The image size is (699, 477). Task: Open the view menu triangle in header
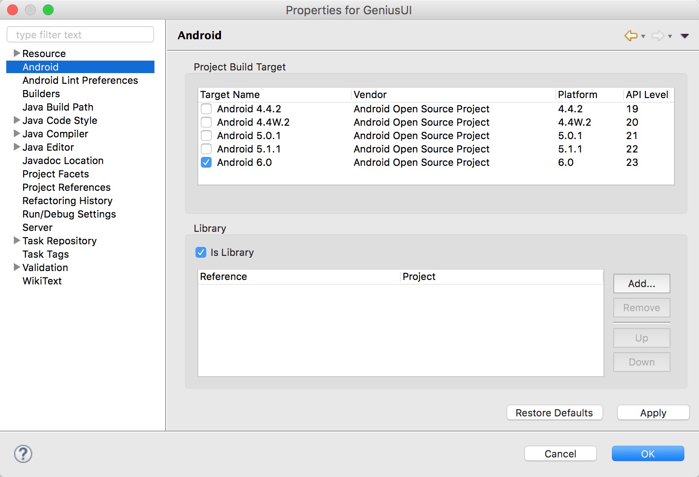pyautogui.click(x=684, y=36)
